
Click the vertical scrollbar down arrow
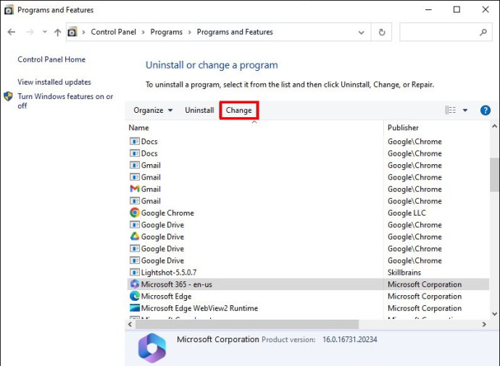pos(495,314)
